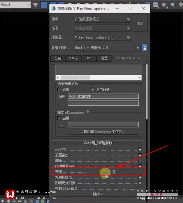Click the ... browse button under 名称
This screenshot has width=183, height=203.
62,103
